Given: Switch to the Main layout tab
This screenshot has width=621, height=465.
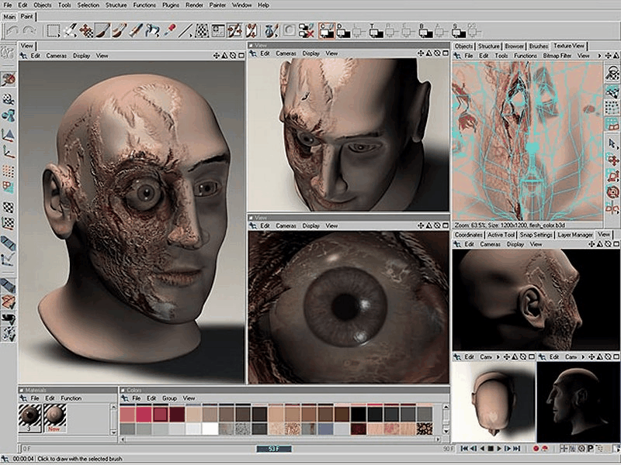Looking at the screenshot, I should 9,16.
